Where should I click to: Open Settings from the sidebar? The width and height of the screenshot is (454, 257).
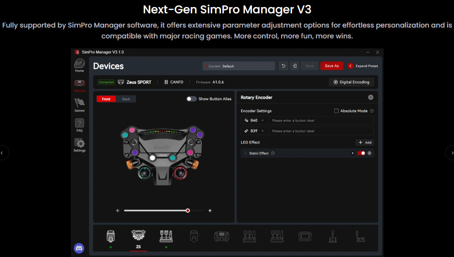[x=79, y=145]
